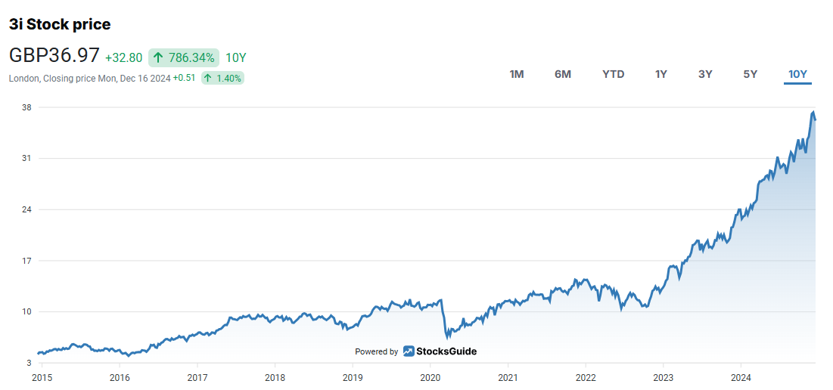Click the 31 y-axis label
This screenshot has height=390, width=833.
(x=27, y=159)
